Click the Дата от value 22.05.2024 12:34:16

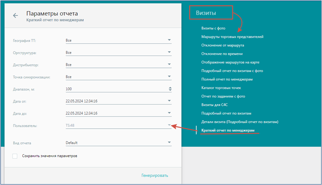(x=82, y=101)
